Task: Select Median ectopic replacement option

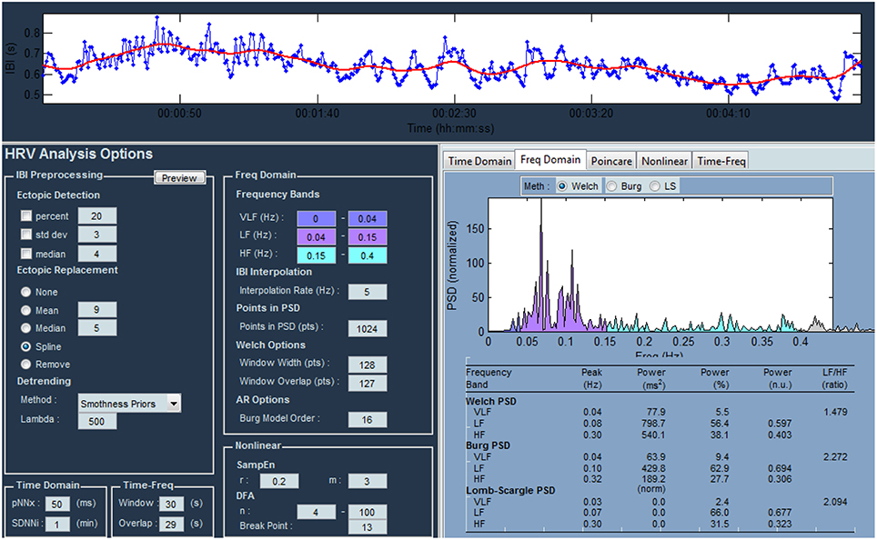Action: tap(25, 328)
